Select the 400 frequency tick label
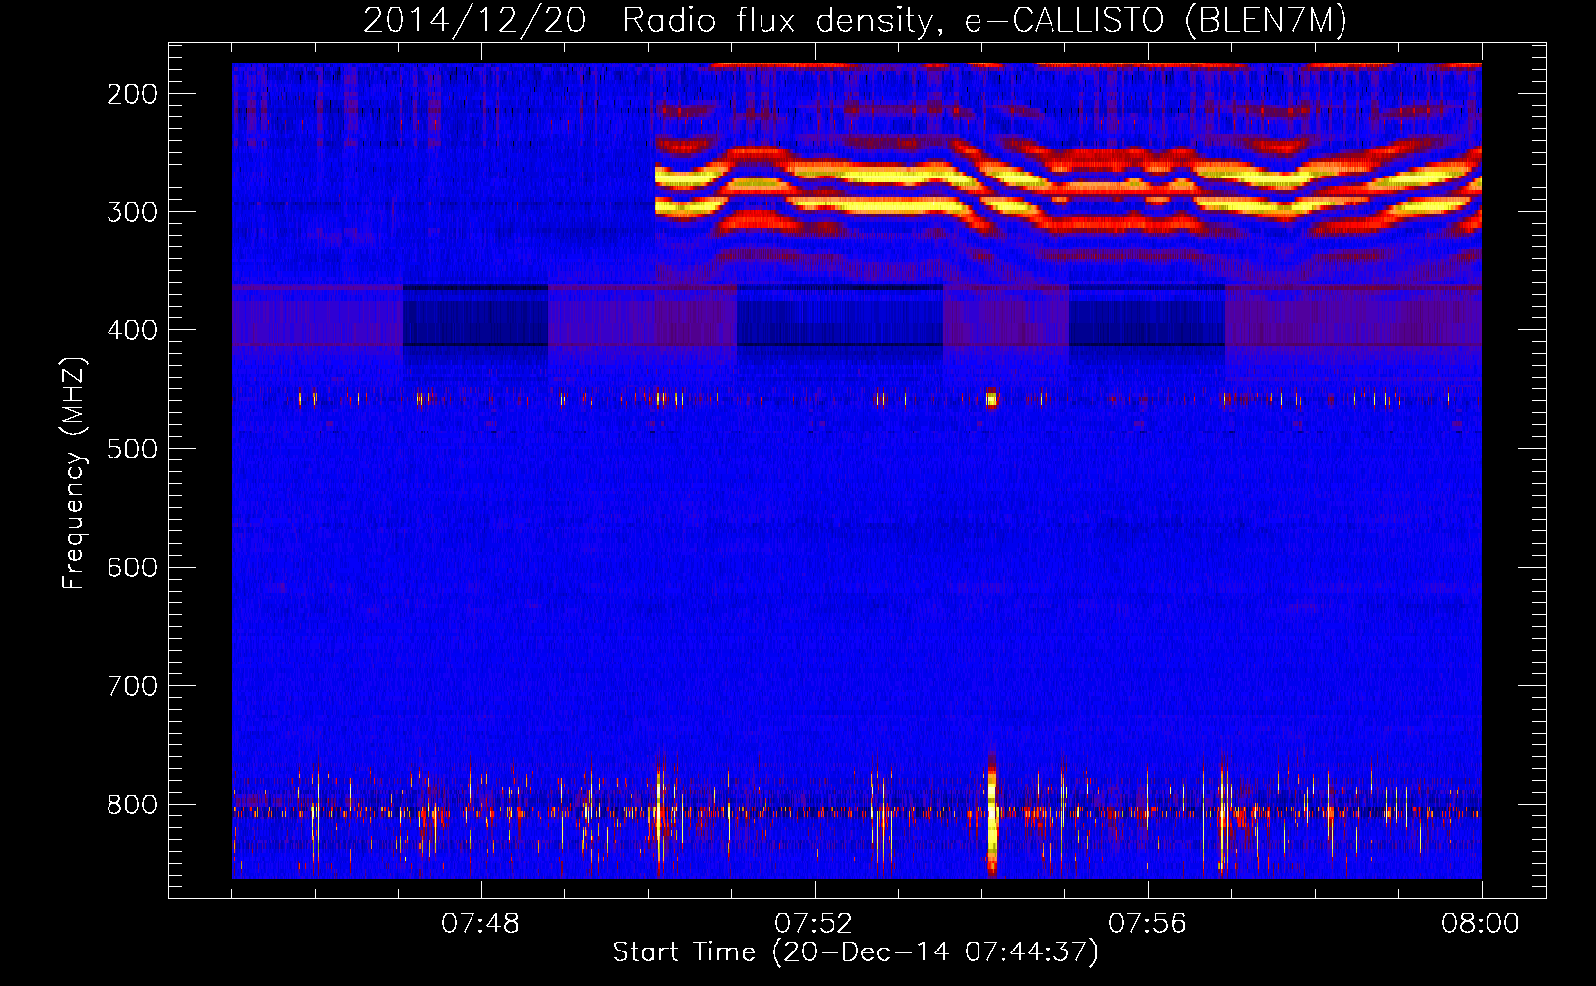The height and width of the screenshot is (986, 1596). tap(132, 330)
